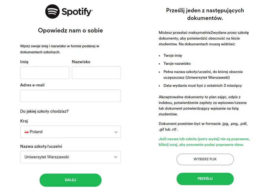Focus the Imię input field

click(x=45, y=72)
